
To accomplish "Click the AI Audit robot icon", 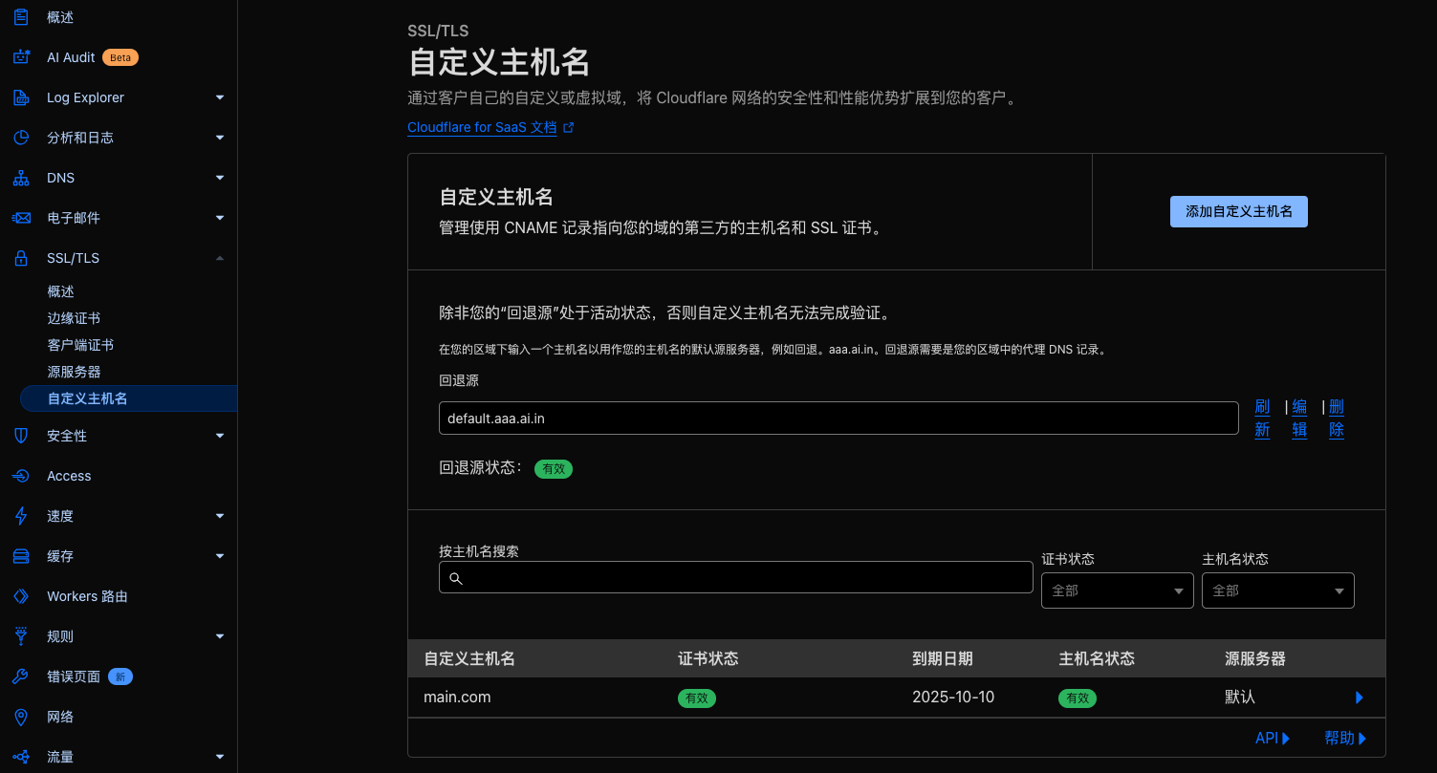I will (21, 57).
